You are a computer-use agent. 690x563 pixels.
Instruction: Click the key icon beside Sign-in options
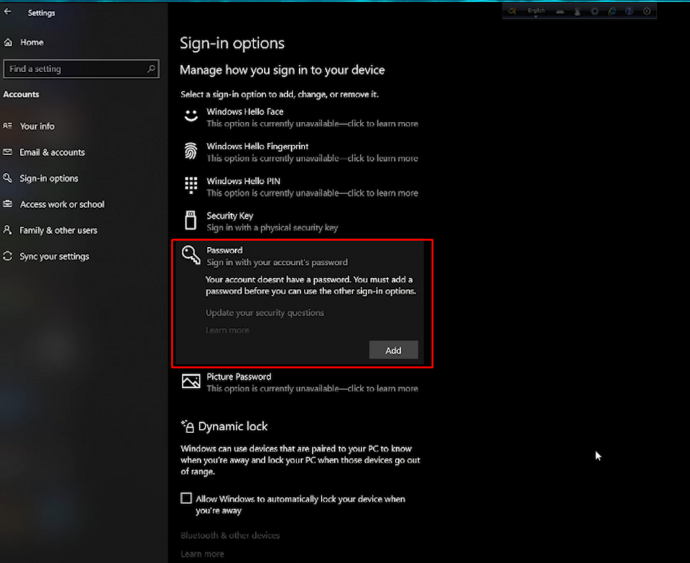[7, 178]
